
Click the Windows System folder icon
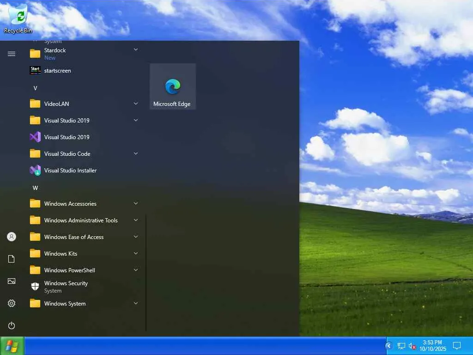[x=35, y=303]
